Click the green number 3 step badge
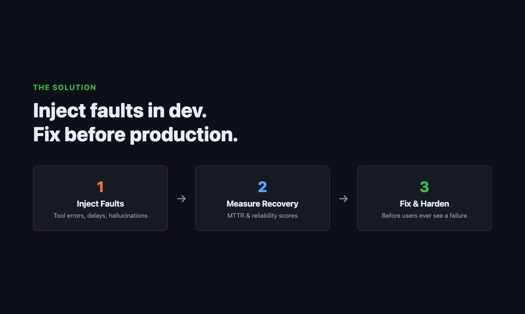This screenshot has width=525, height=314. [x=425, y=187]
